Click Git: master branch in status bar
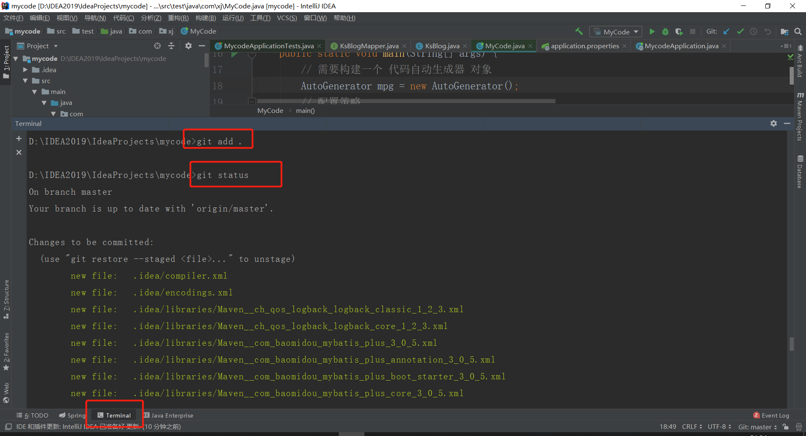This screenshot has height=436, width=806. tap(757, 427)
